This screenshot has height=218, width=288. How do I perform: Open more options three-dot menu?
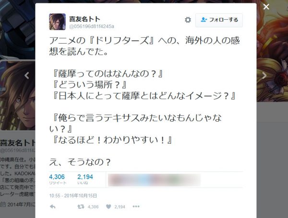tap(136, 207)
